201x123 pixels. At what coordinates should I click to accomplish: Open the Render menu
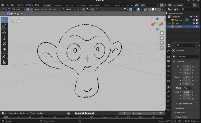20,5
